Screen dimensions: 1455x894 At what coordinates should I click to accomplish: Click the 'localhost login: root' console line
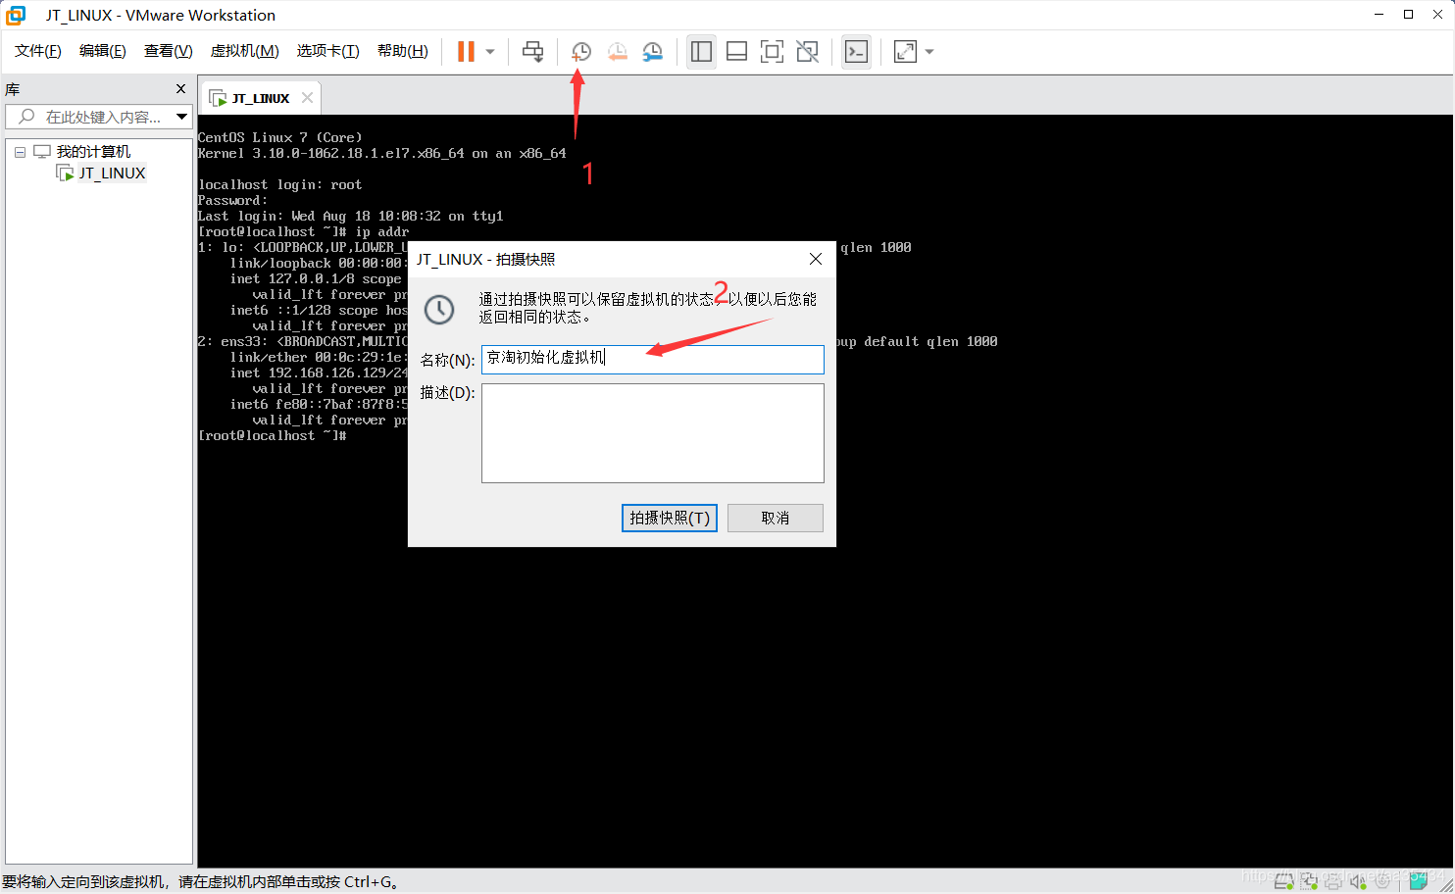280,184
